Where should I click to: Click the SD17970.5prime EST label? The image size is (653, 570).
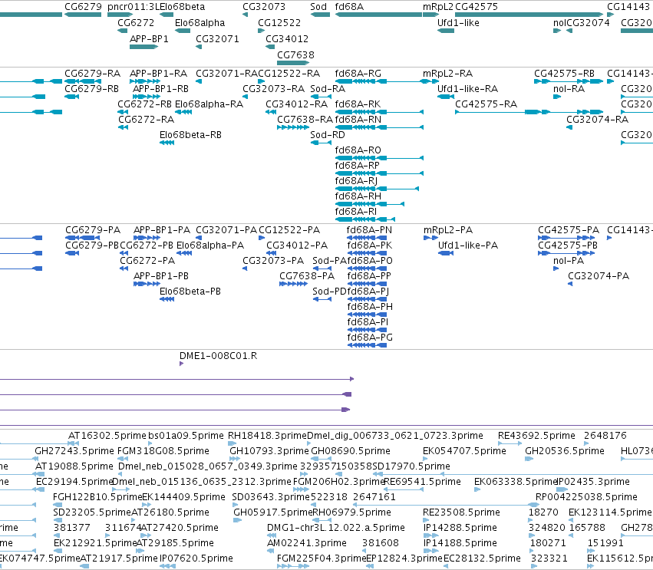pos(411,466)
